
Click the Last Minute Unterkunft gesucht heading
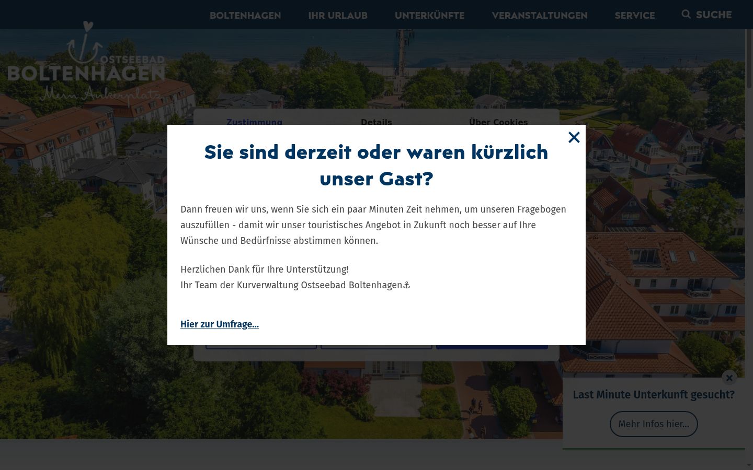point(654,395)
